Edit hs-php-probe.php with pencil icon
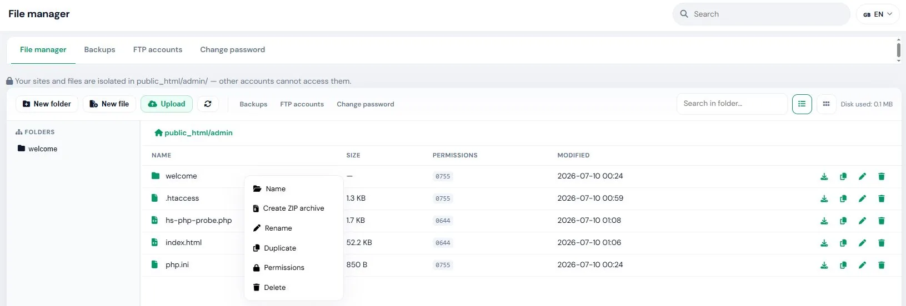Image resolution: width=906 pixels, height=306 pixels. point(862,221)
